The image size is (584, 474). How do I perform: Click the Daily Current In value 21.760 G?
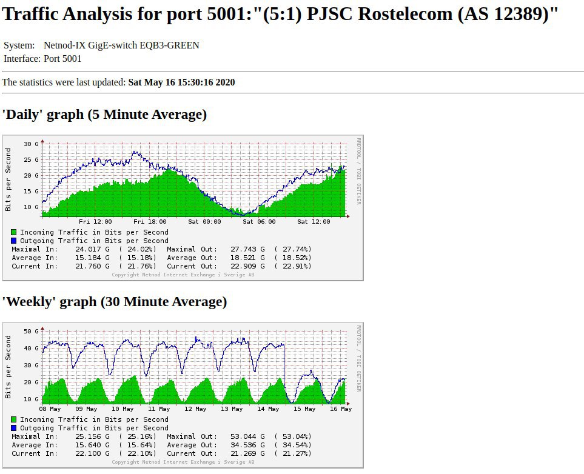click(x=92, y=266)
